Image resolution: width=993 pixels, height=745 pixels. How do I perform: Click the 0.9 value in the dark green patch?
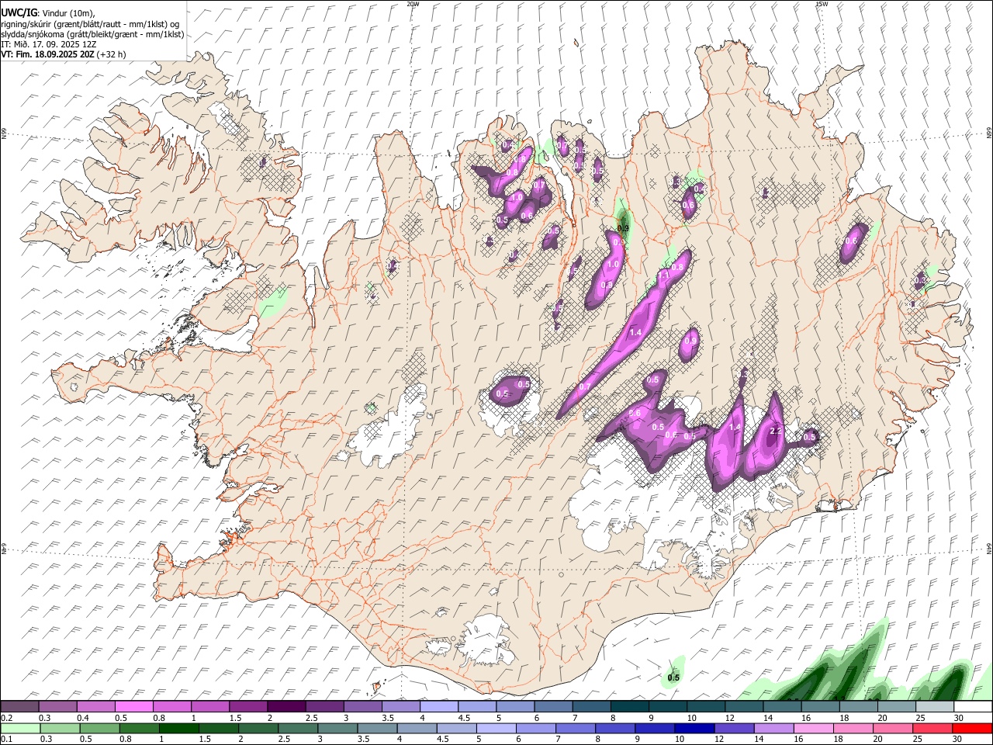click(x=622, y=228)
